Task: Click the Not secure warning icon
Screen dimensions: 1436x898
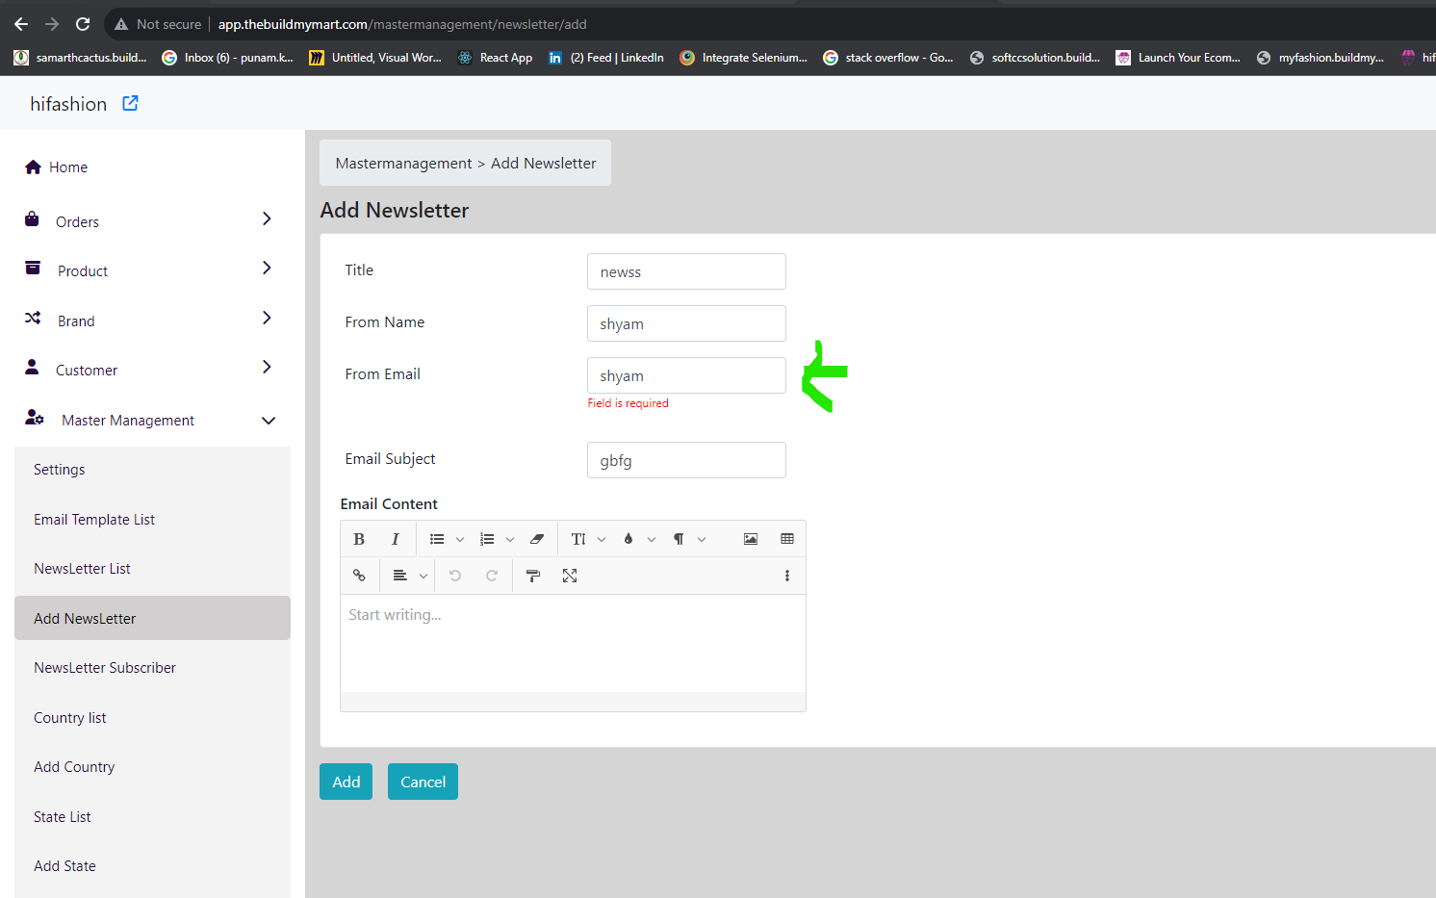Action: pyautogui.click(x=121, y=24)
